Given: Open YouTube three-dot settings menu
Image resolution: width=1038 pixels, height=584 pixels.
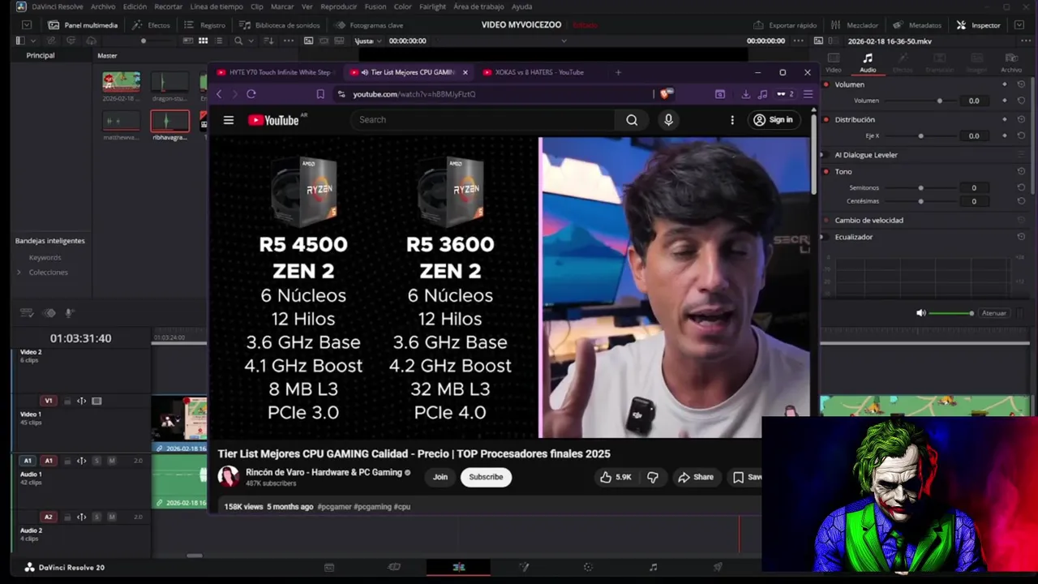Looking at the screenshot, I should [732, 120].
